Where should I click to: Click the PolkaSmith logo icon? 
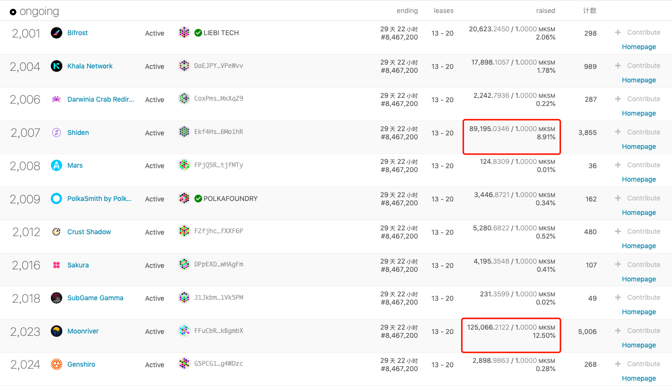click(56, 199)
